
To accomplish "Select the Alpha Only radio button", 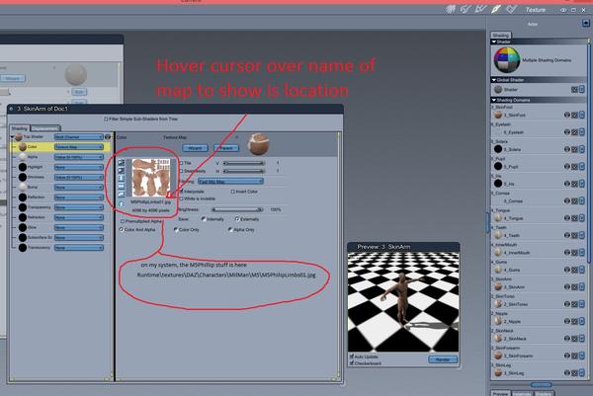I will [230, 229].
